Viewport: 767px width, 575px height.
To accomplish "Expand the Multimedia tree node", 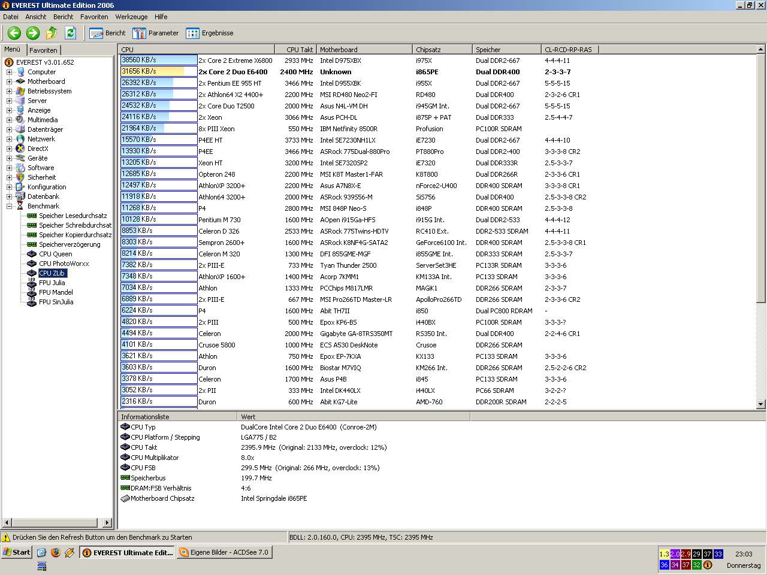I will click(10, 120).
